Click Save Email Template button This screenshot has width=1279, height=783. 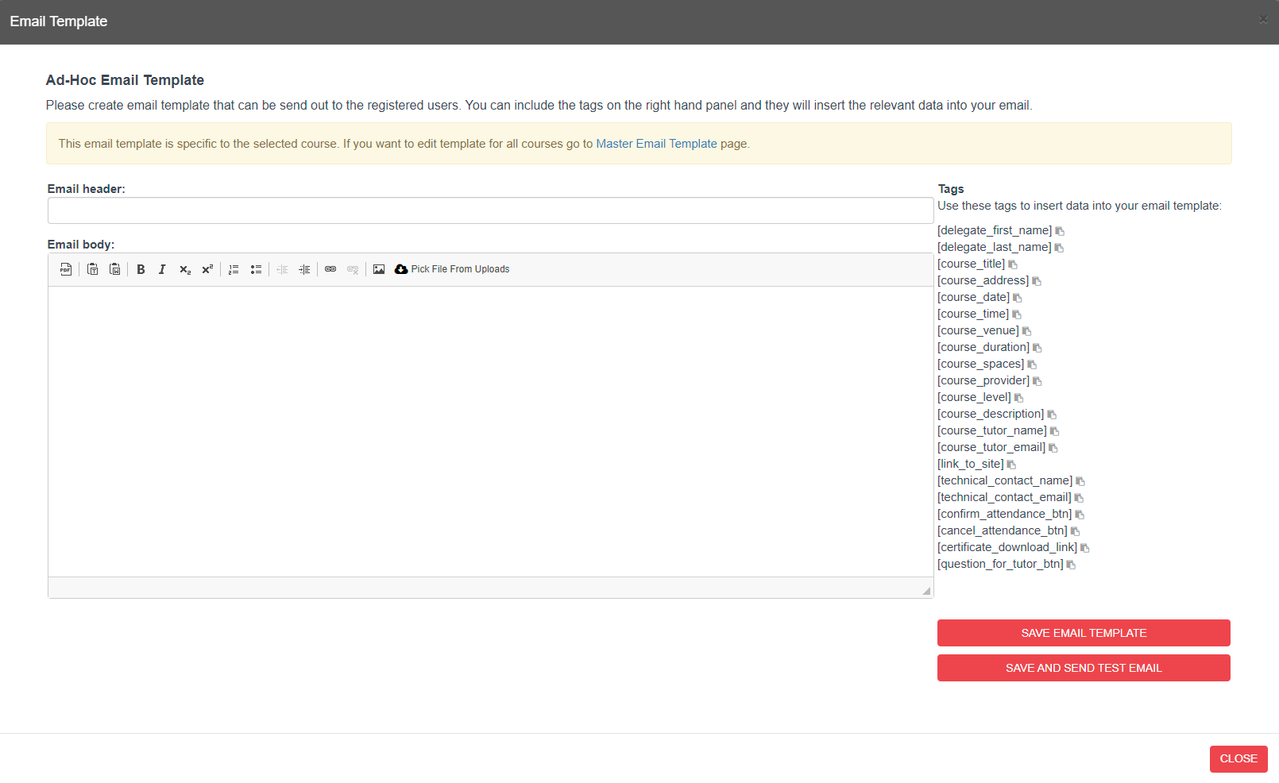tap(1084, 633)
